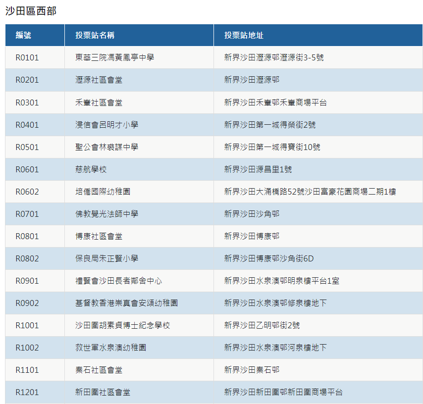
Task: Select the 沙田區西部 section heading
Action: pyautogui.click(x=31, y=11)
